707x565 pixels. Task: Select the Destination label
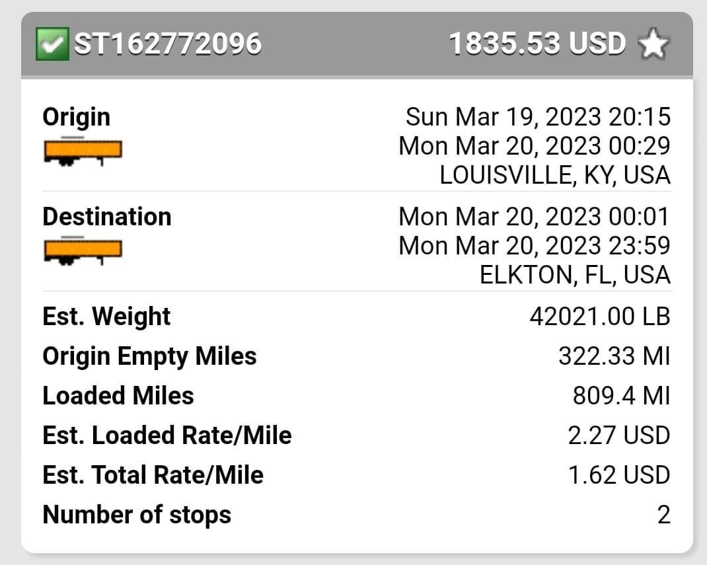pyautogui.click(x=107, y=217)
